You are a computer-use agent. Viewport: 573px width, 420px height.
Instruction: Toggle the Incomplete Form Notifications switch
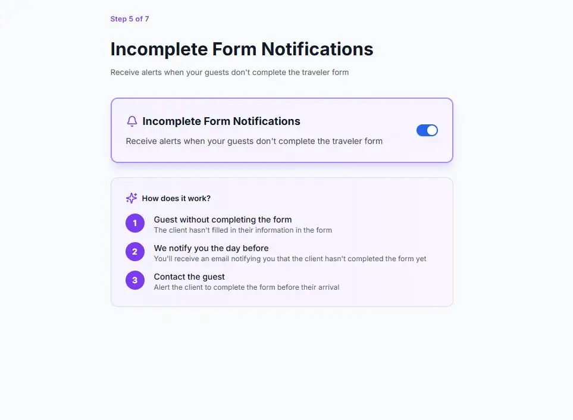427,130
